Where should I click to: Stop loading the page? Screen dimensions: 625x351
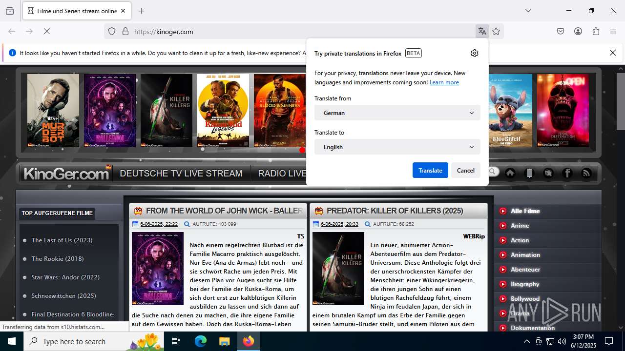click(47, 31)
